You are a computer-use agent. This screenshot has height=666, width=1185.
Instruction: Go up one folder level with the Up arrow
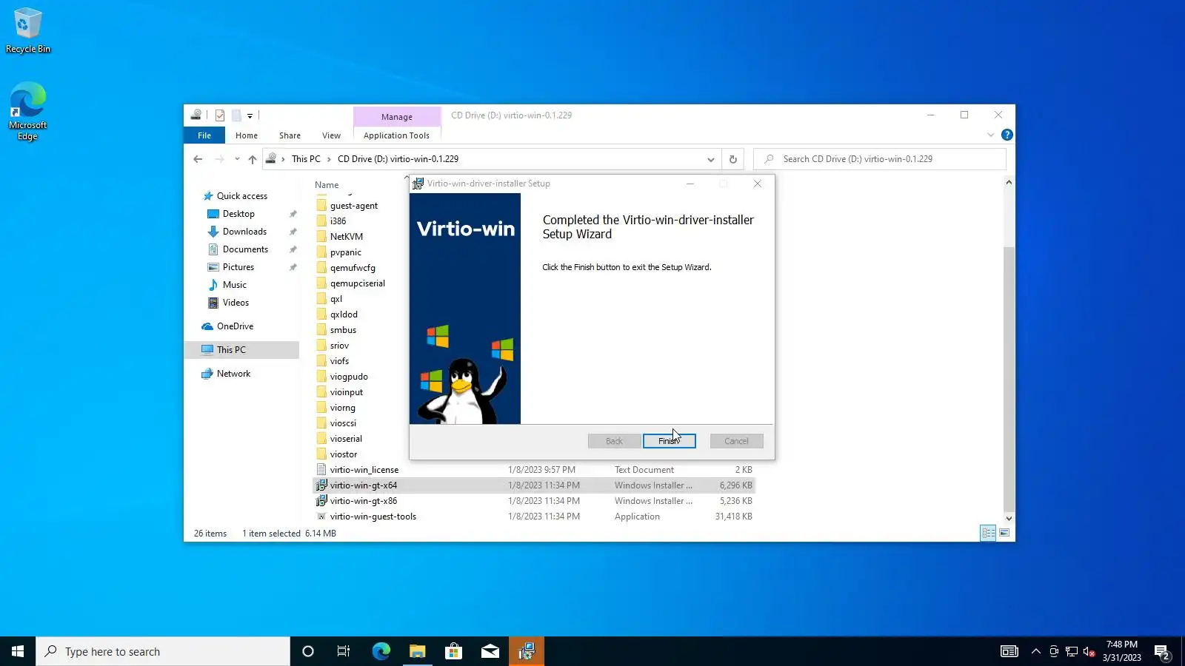coord(253,159)
